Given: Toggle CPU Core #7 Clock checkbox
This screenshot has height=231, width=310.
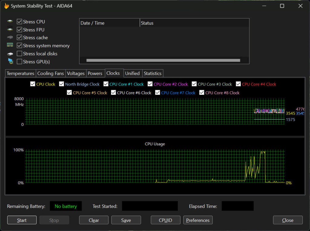Looking at the screenshot, I should click(157, 93).
